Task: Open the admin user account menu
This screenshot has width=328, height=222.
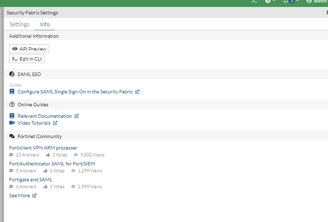Action: pos(317,1)
